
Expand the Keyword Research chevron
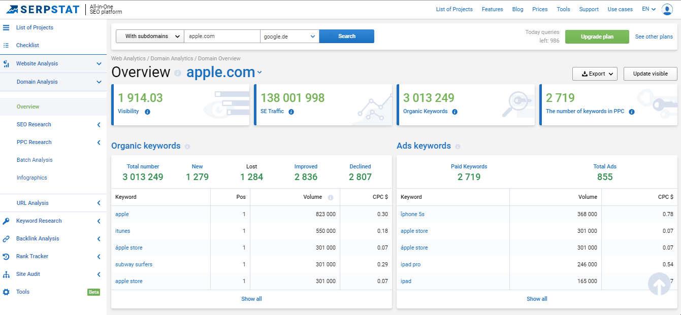click(x=99, y=221)
